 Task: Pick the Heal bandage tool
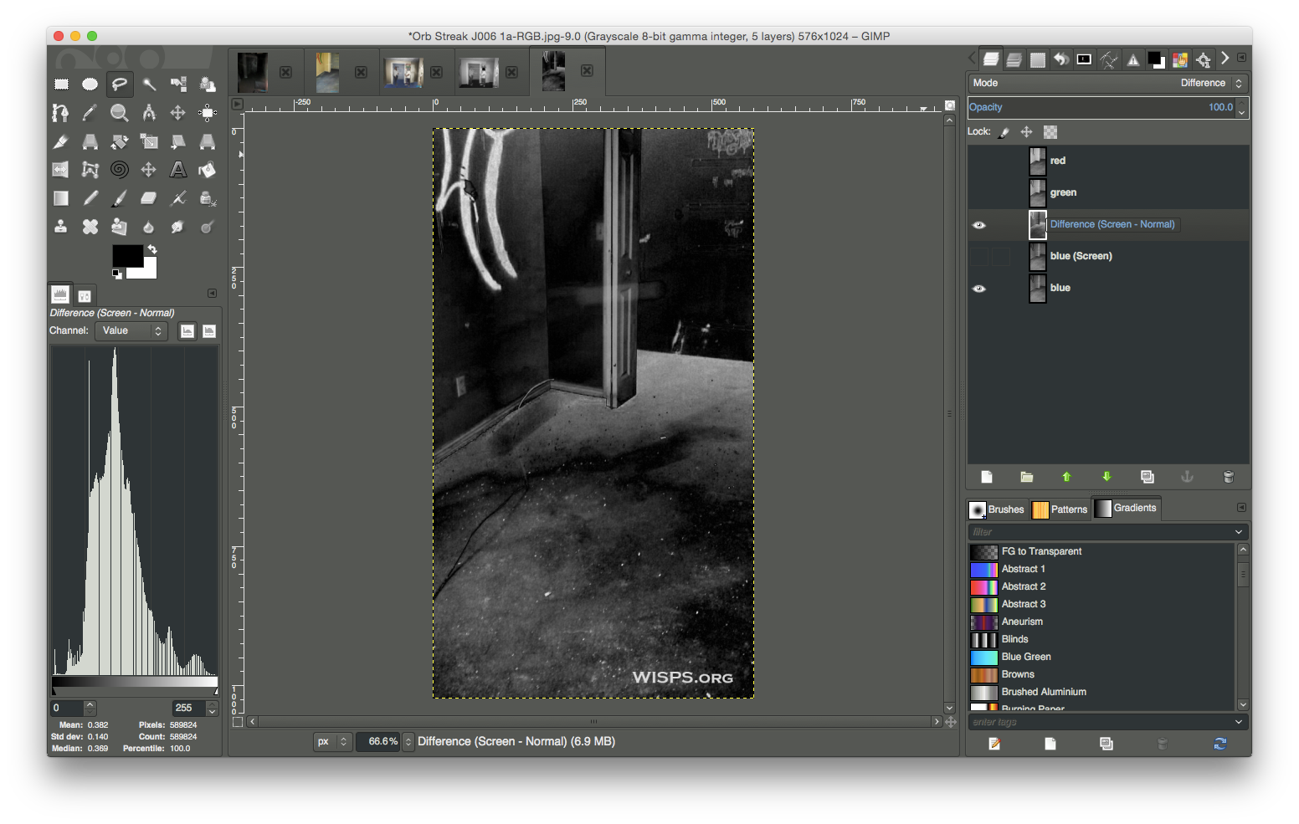[90, 227]
